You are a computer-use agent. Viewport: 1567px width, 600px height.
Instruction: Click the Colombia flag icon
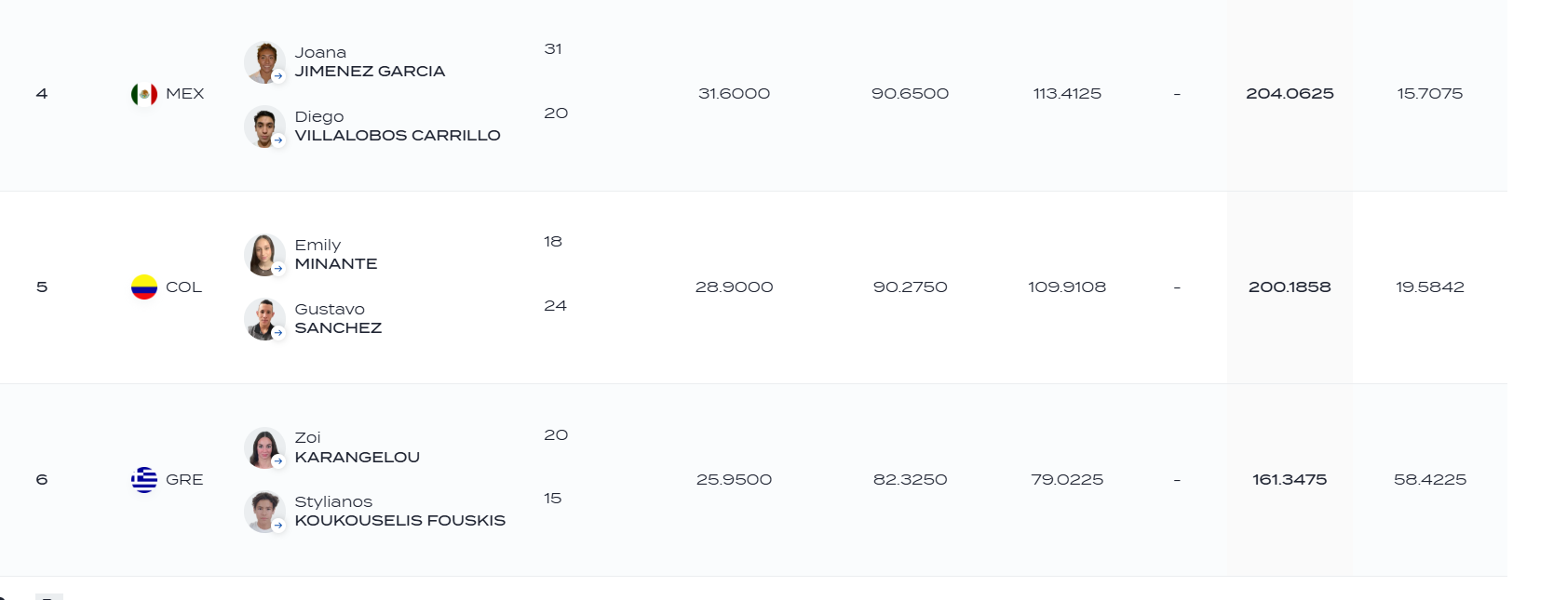(x=144, y=287)
